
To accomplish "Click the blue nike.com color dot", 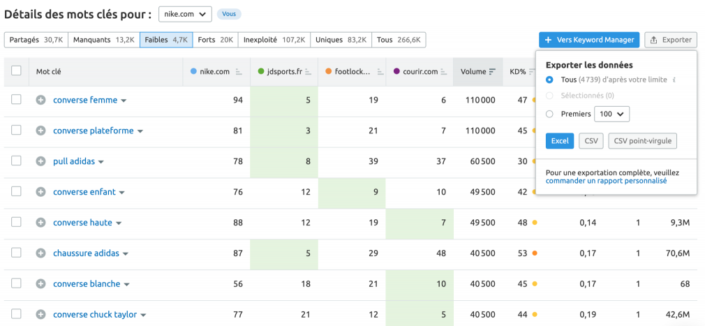I will (194, 71).
